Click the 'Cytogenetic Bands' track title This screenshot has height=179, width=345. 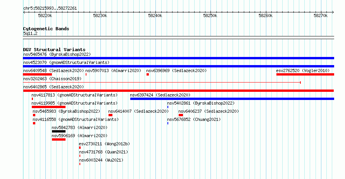(x=46, y=29)
